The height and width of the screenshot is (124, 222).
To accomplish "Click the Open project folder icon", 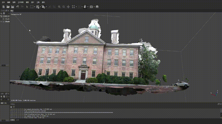I will [x=8, y=6].
